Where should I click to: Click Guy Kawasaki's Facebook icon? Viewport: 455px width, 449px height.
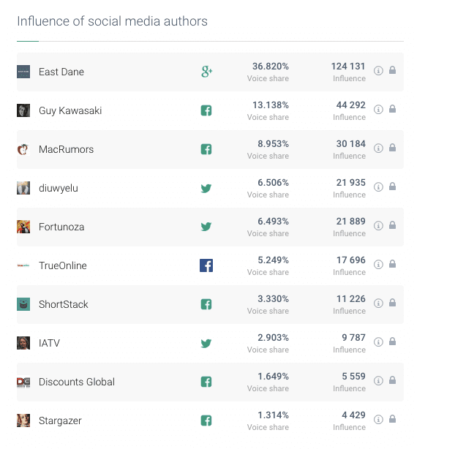[206, 110]
